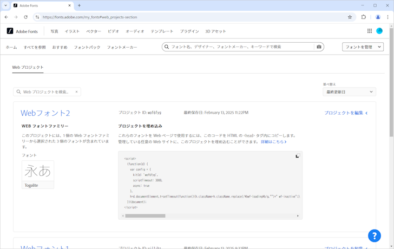Click the Adobe Fonts logo icon
Image resolution: width=394 pixels, height=249 pixels.
(10, 31)
